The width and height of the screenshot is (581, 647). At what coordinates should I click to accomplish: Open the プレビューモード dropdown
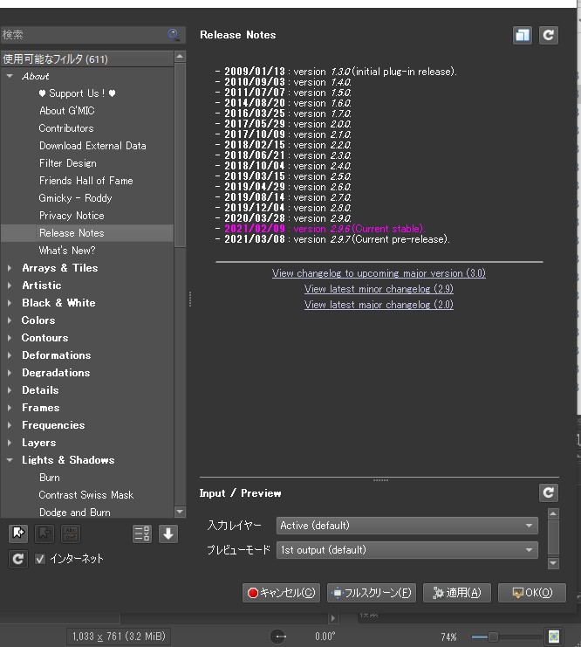[407, 550]
